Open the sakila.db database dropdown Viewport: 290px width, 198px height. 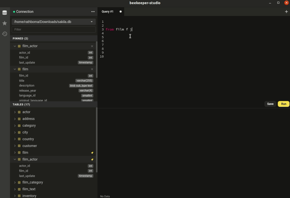pyautogui.click(x=53, y=22)
